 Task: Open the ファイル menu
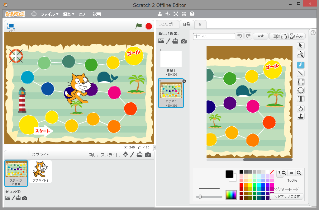(50, 14)
